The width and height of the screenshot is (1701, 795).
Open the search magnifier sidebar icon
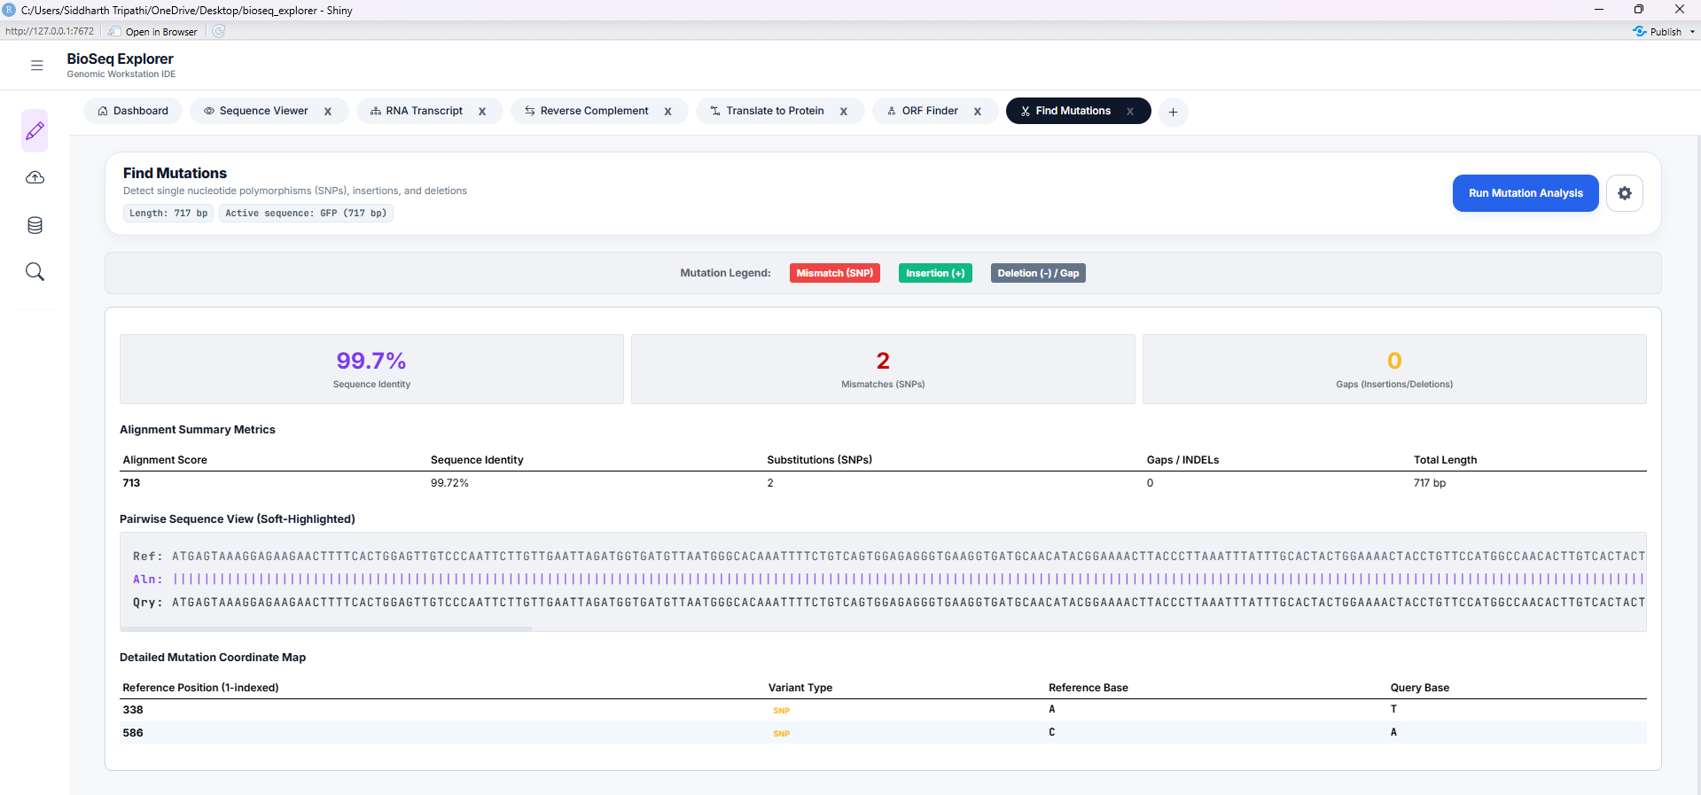pyautogui.click(x=35, y=272)
